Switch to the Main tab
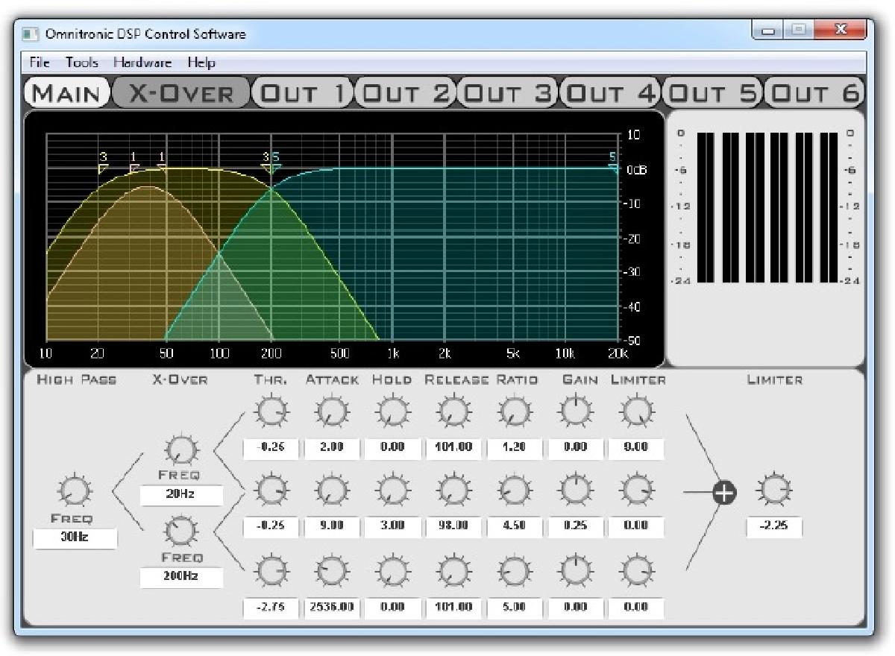895x656 pixels. tap(66, 93)
